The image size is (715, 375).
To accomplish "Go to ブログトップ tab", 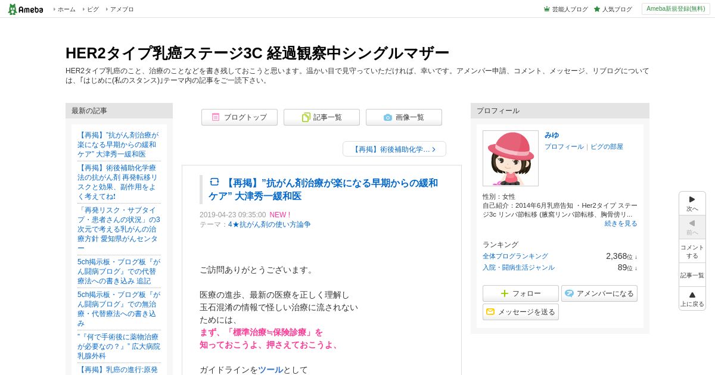I will [x=240, y=117].
